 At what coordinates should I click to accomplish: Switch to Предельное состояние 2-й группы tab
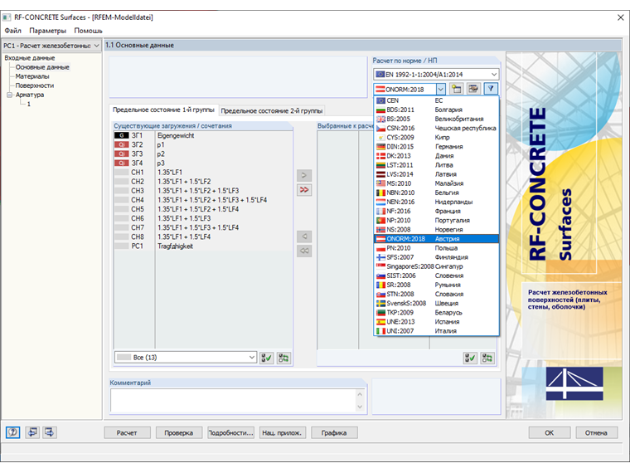click(272, 110)
